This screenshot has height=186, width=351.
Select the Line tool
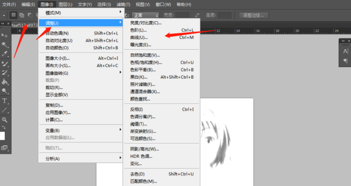4,110
